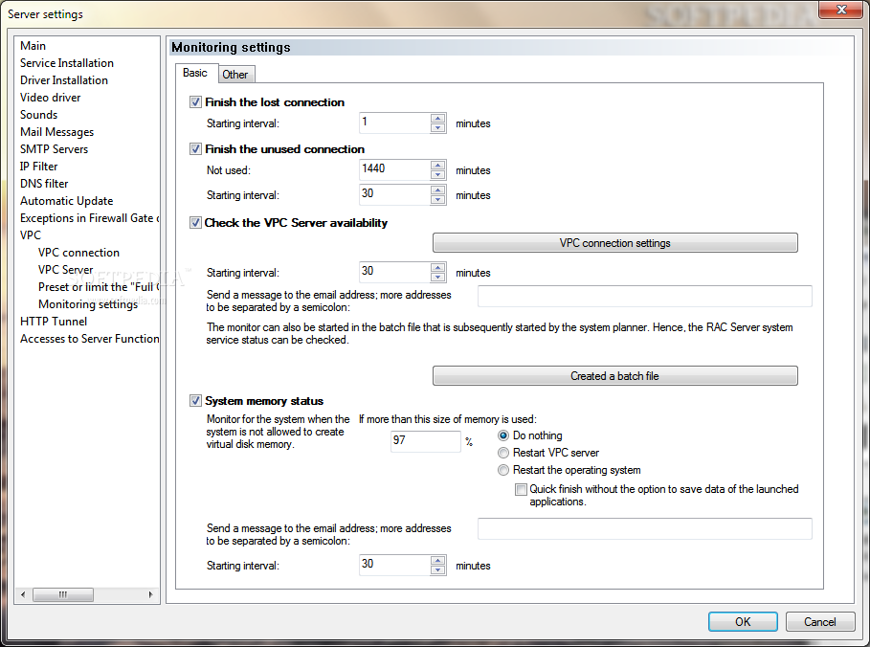Viewport: 870px width, 647px height.
Task: Toggle System memory status checkbox
Action: (195, 401)
